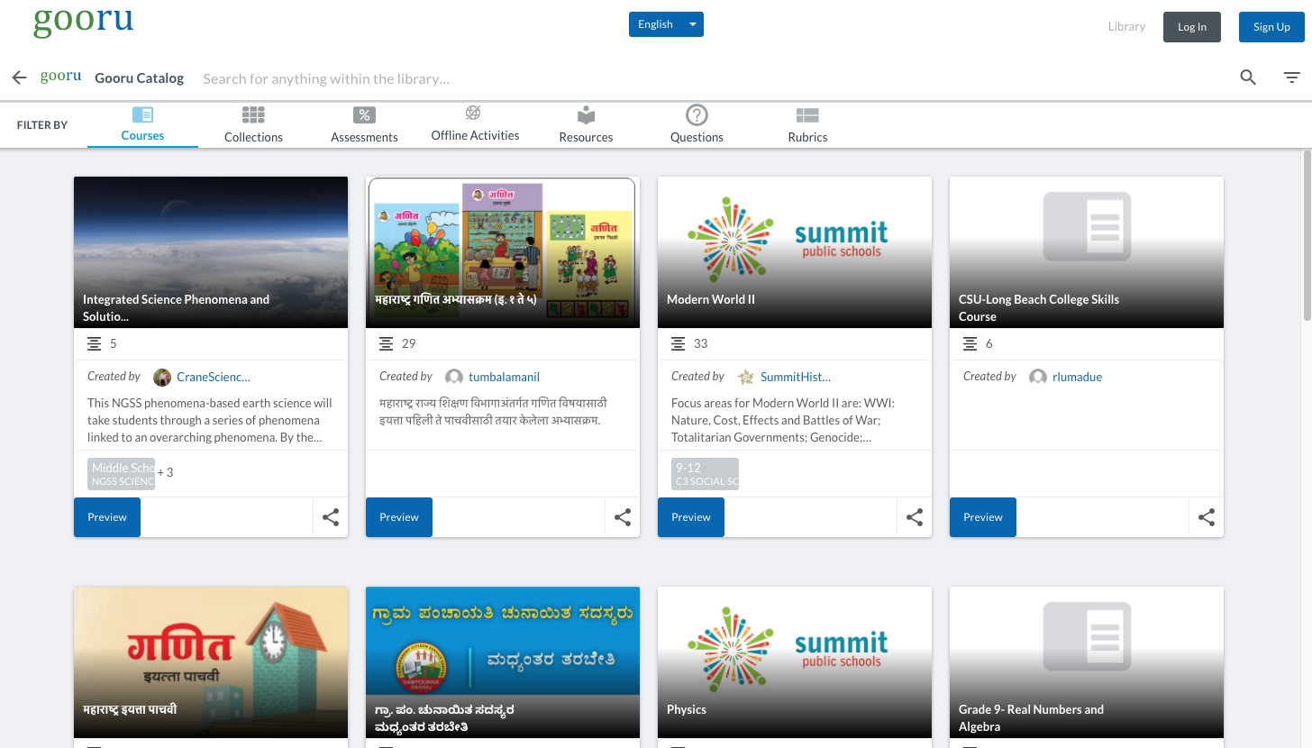Select the Resources filter tab
This screenshot has height=748, width=1312.
point(586,125)
